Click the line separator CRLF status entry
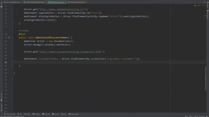 [x=191, y=116]
